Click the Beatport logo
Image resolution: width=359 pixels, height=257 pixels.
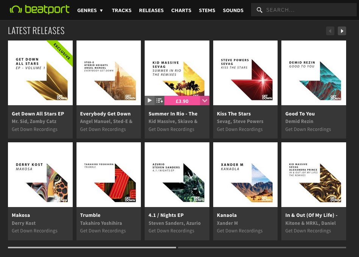(x=39, y=9)
